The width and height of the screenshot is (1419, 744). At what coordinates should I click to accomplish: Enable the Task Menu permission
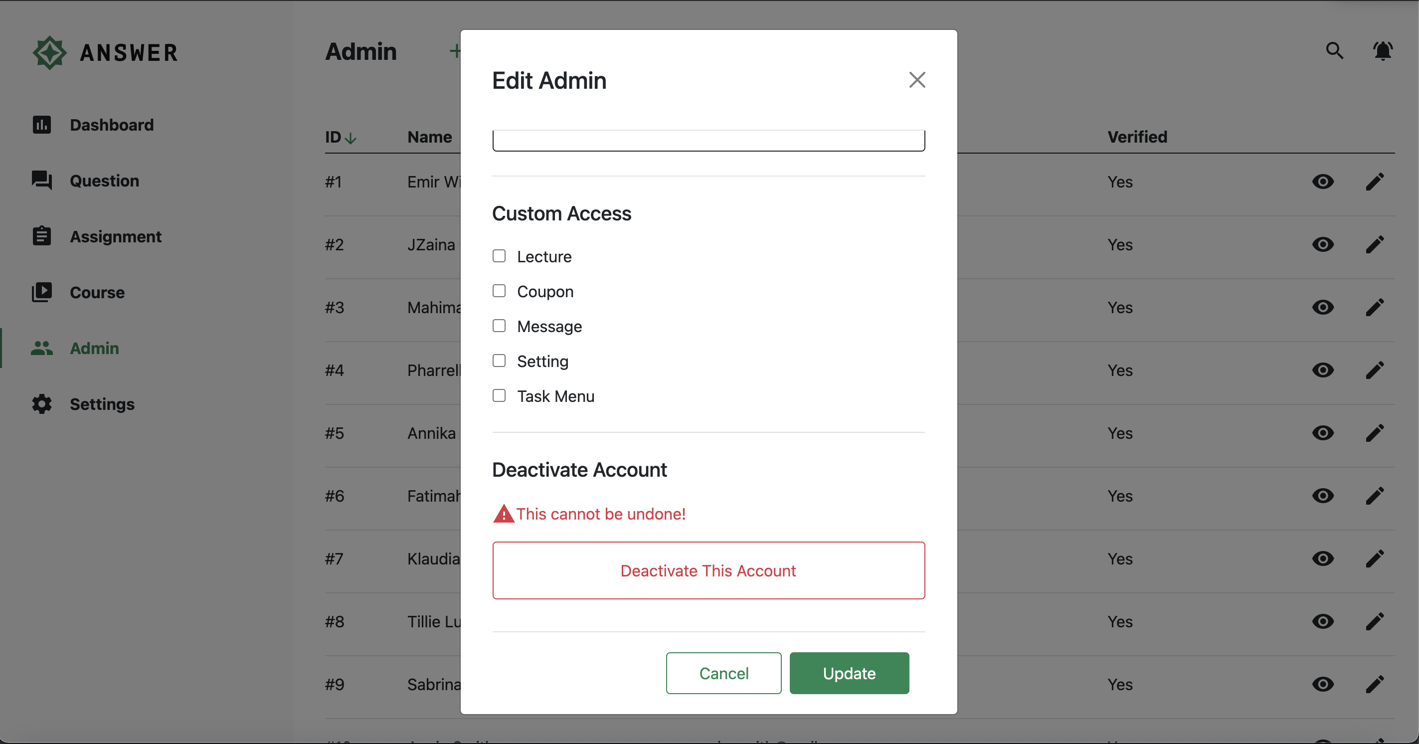point(499,396)
